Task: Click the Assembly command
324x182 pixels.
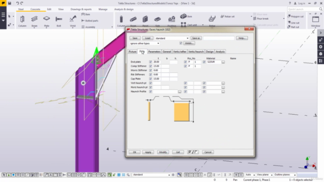Action: [89, 27]
